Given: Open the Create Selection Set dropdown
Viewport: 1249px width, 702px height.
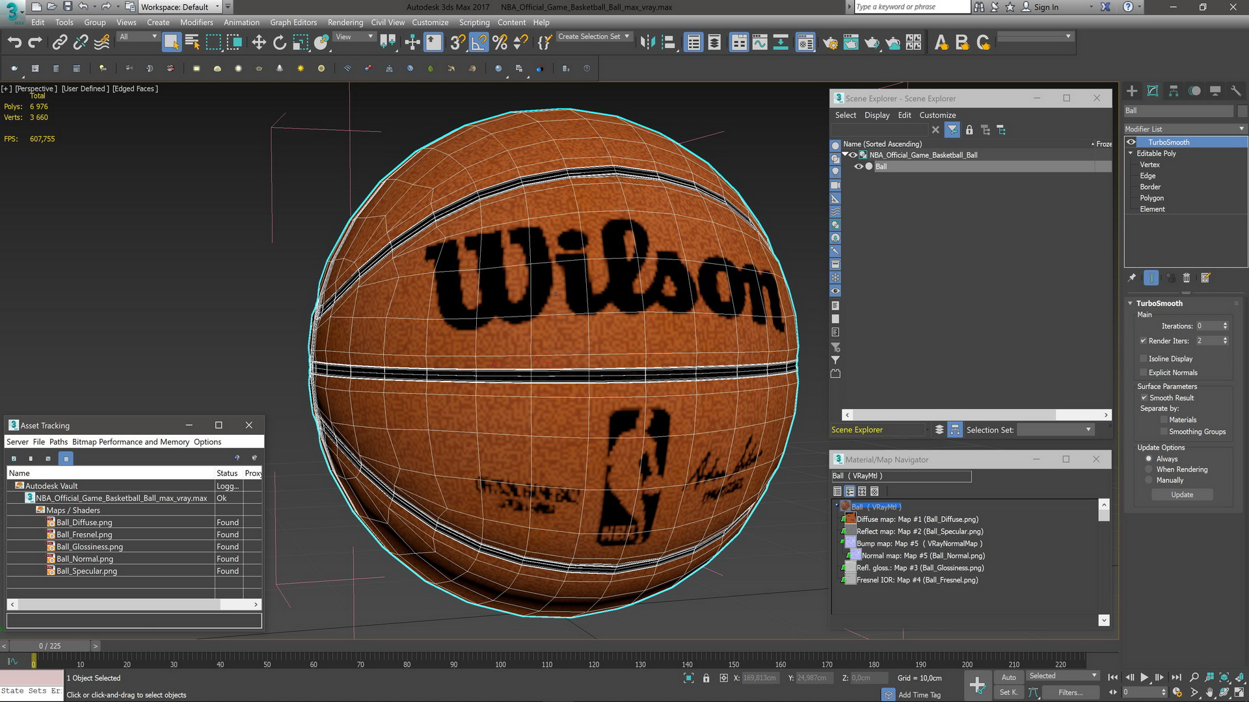Looking at the screenshot, I should coord(594,37).
